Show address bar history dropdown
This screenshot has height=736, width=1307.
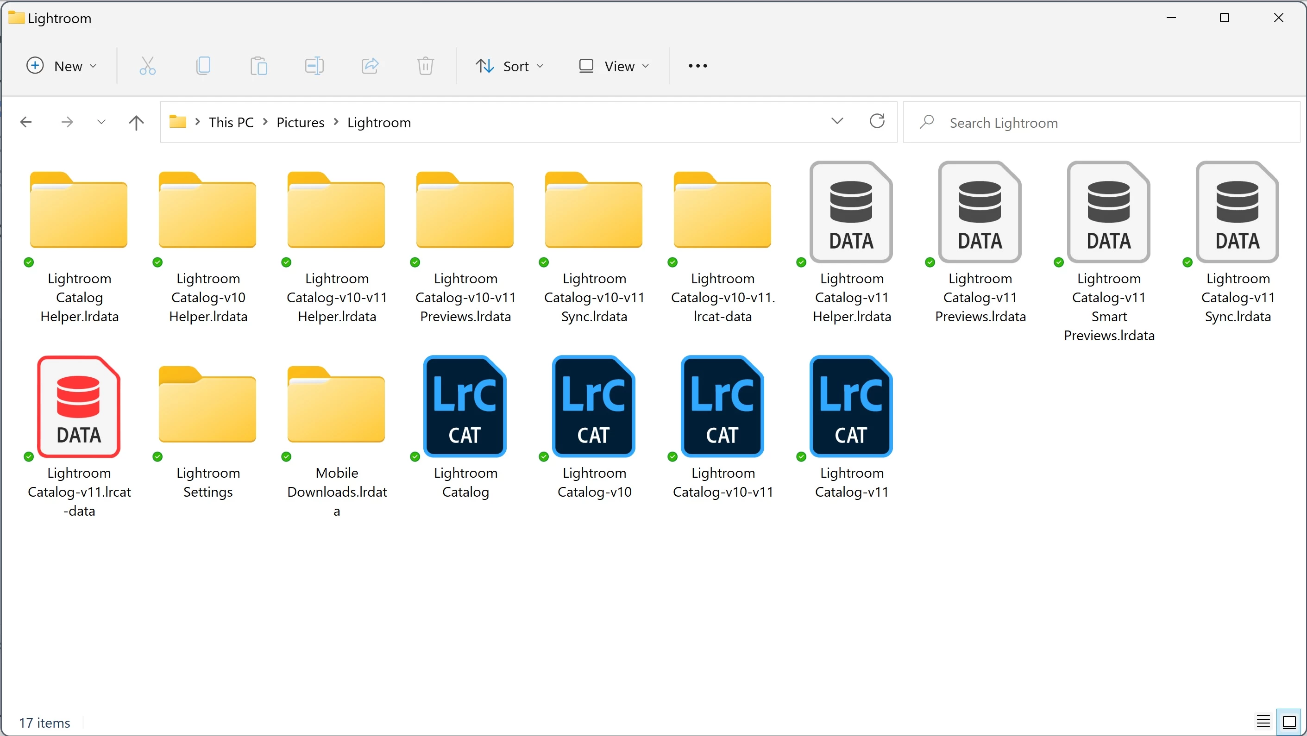(x=837, y=122)
